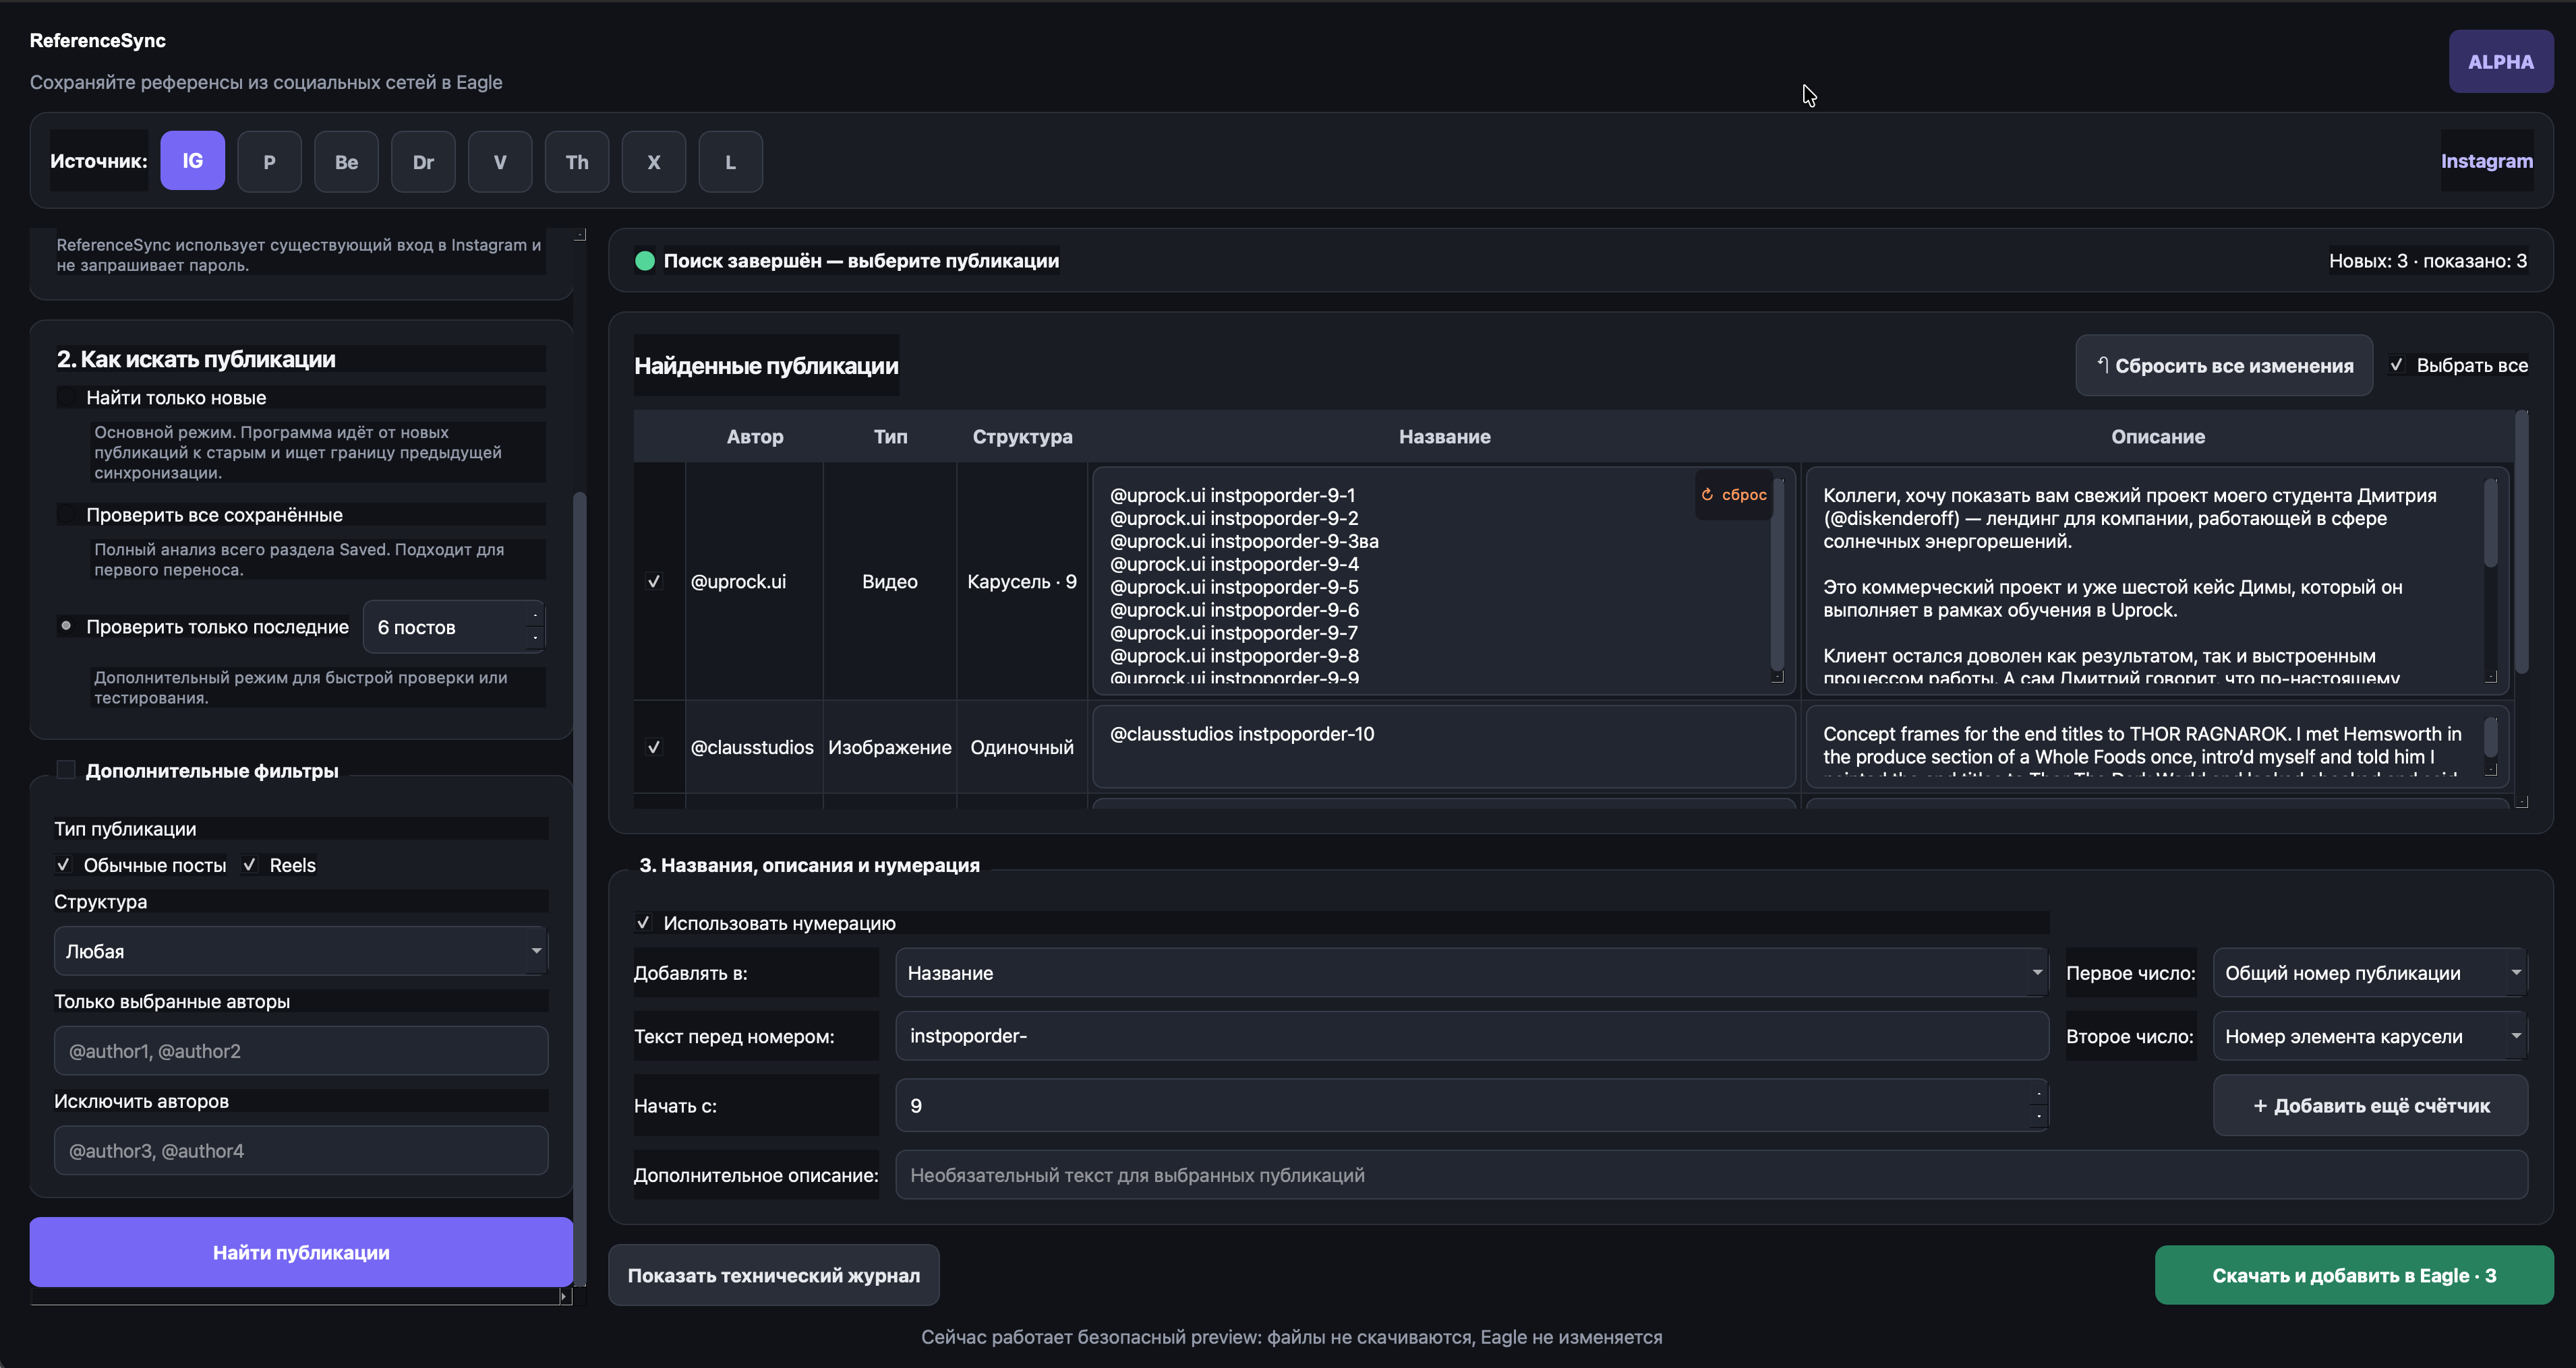Click the 'Карусель · 9' structure cell
The width and height of the screenshot is (2576, 1368).
click(1022, 582)
